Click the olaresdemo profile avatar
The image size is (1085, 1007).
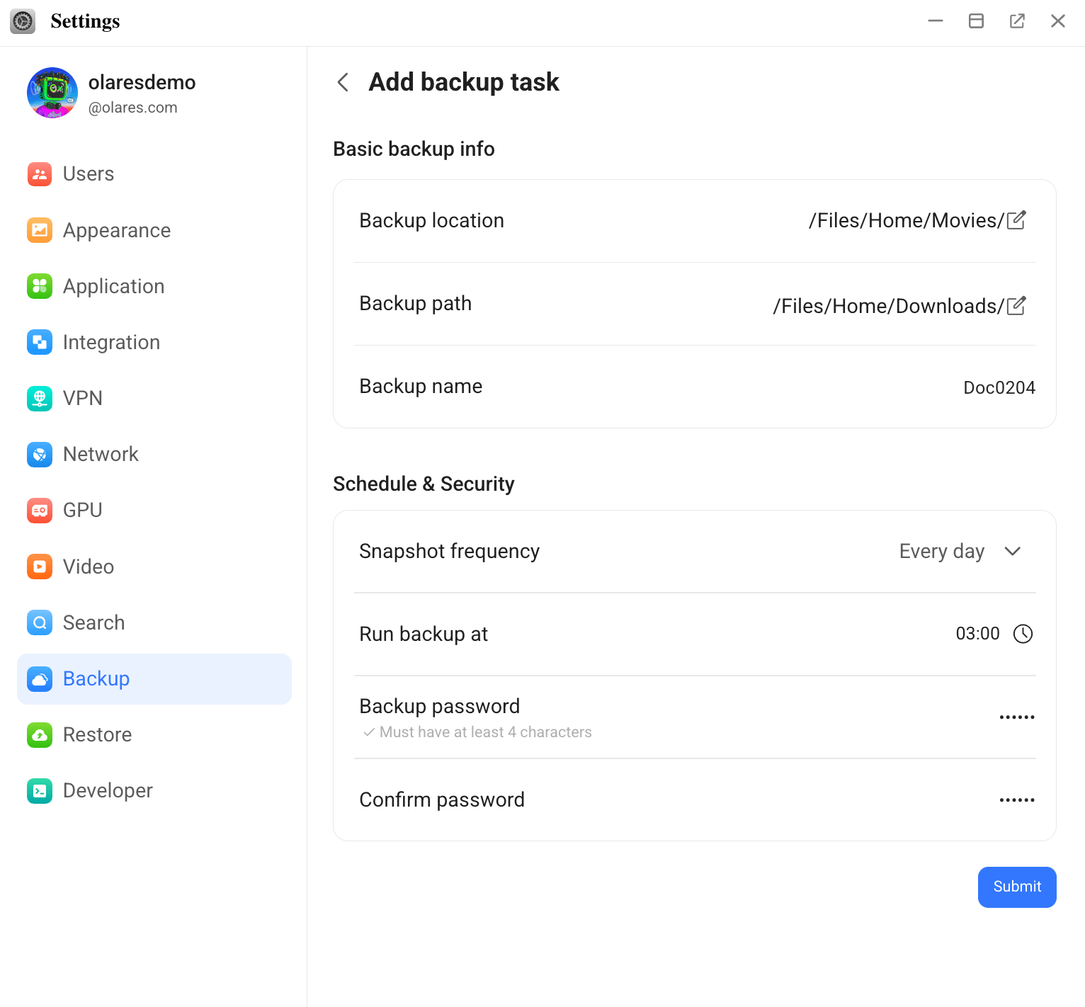[52, 93]
